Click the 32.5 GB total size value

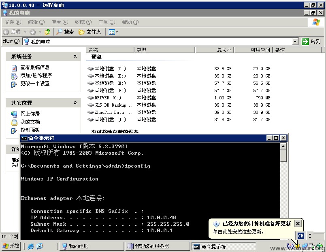223,69
